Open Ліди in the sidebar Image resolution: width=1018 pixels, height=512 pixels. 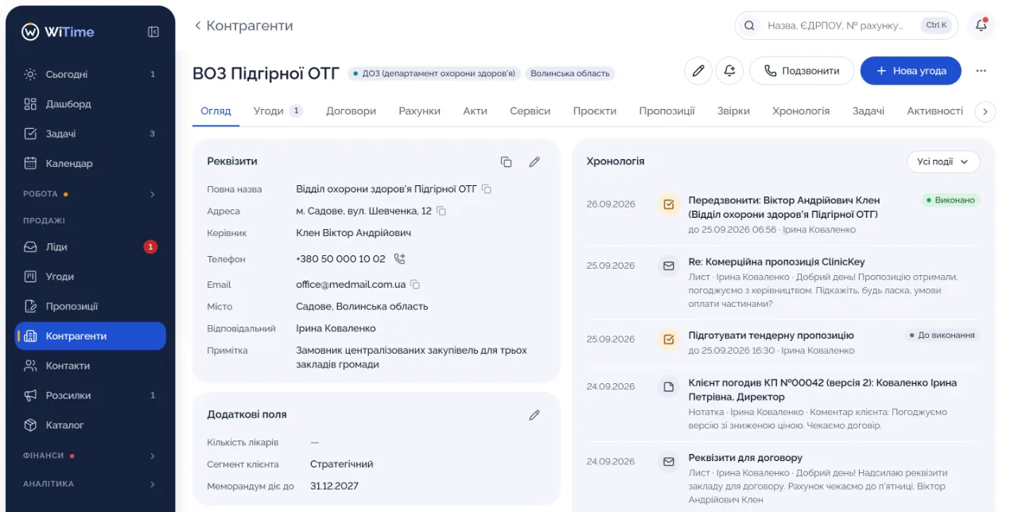(x=90, y=247)
